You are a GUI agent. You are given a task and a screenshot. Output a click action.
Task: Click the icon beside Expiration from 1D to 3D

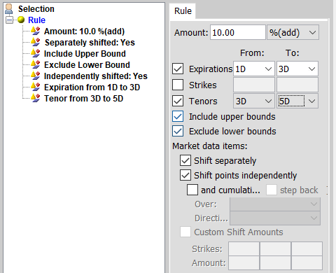pyautogui.click(x=35, y=87)
